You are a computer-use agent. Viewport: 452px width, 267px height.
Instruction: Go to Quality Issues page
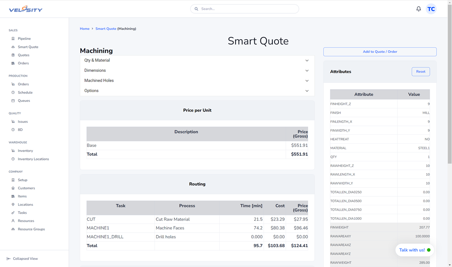[23, 122]
